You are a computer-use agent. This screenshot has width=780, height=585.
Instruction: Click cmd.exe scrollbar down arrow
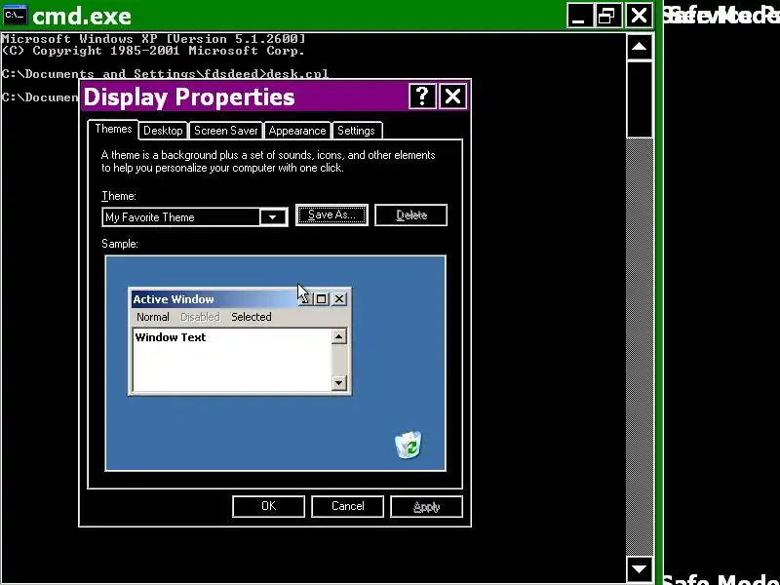point(640,569)
